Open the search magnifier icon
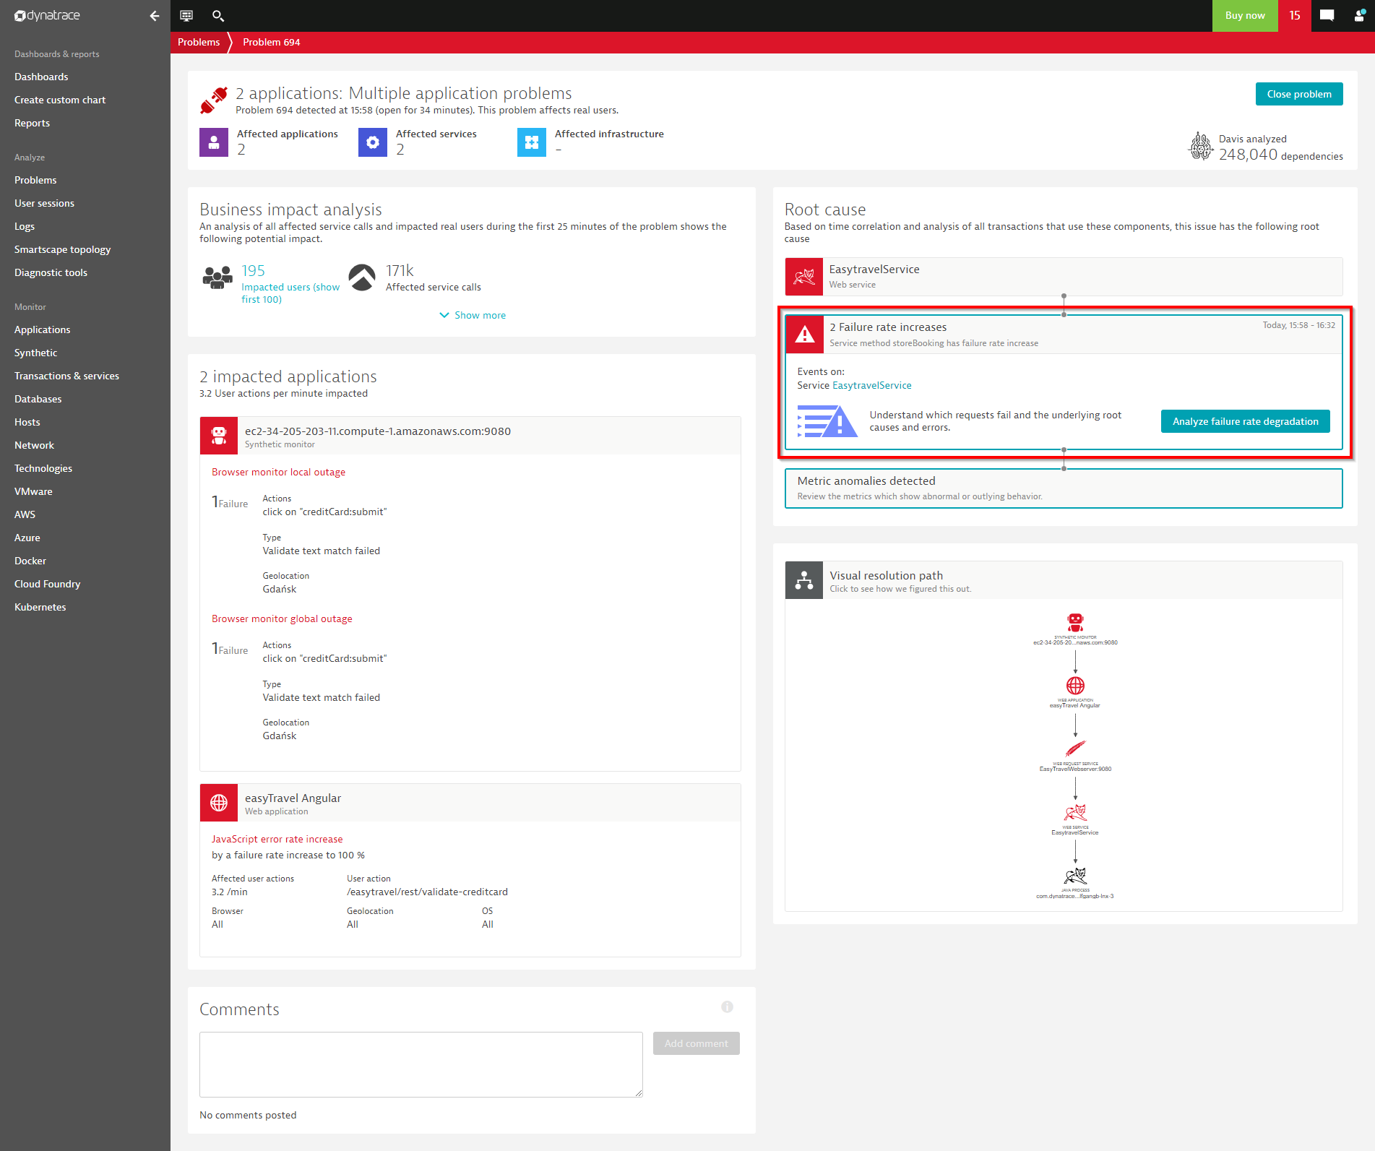This screenshot has width=1375, height=1151. 218,15
